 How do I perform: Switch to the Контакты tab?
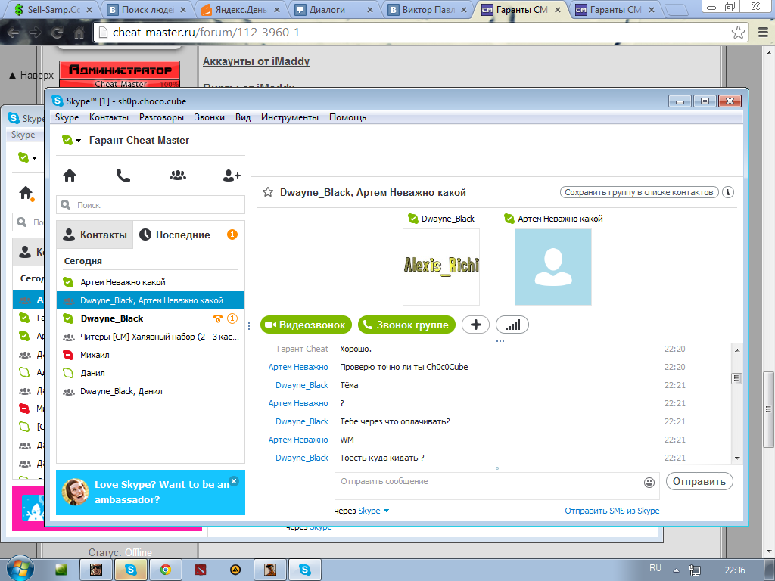pos(95,235)
